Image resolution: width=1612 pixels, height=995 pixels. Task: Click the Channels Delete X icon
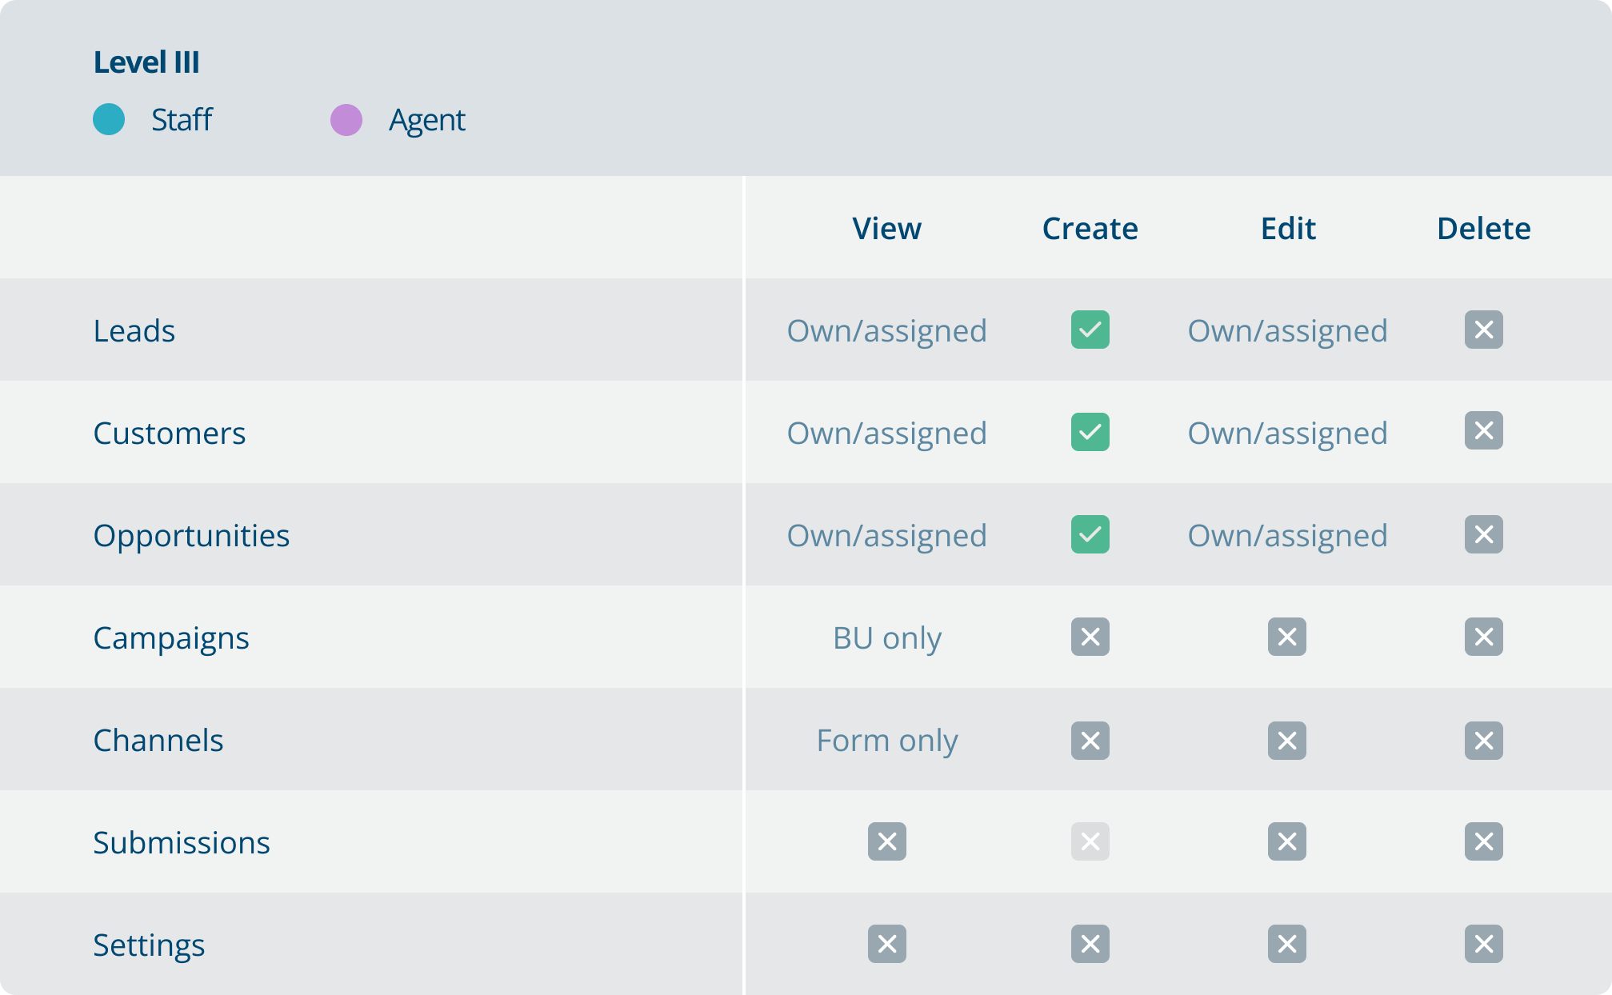pos(1483,741)
